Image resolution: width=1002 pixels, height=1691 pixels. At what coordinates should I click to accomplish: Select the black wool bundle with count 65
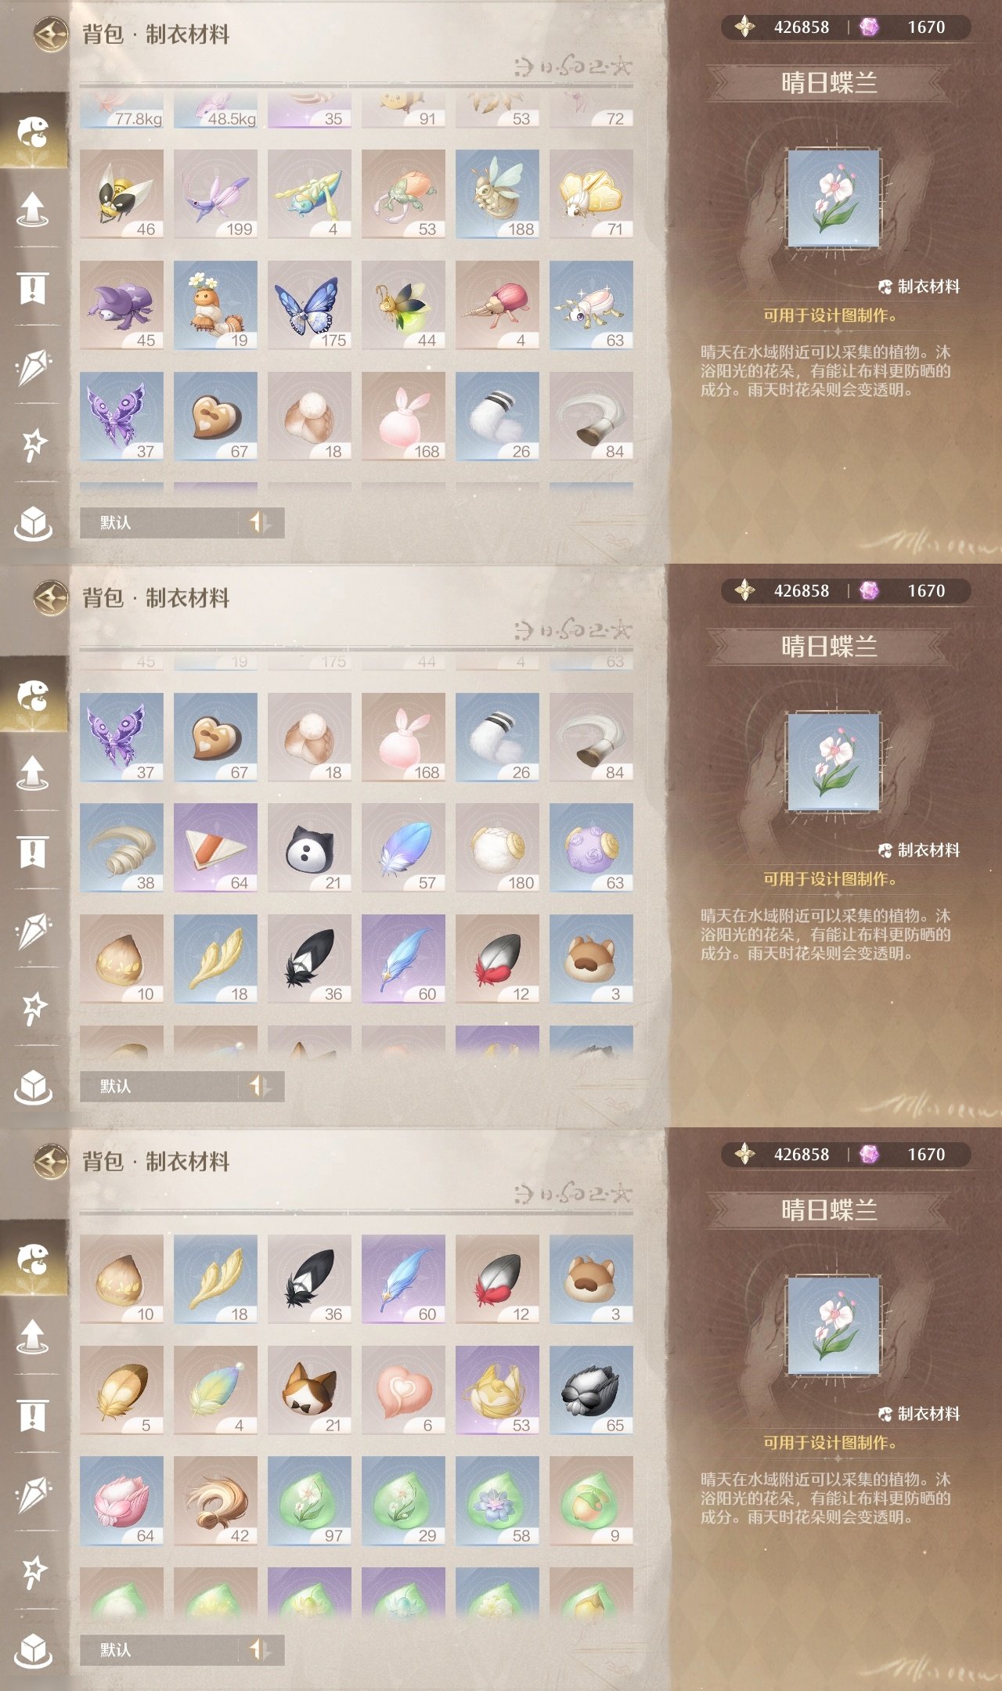pyautogui.click(x=591, y=1390)
